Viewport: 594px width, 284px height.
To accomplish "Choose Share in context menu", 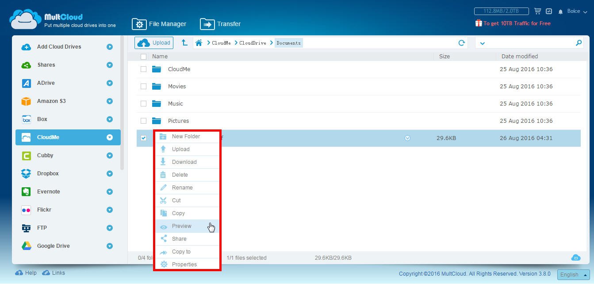I will (187, 239).
